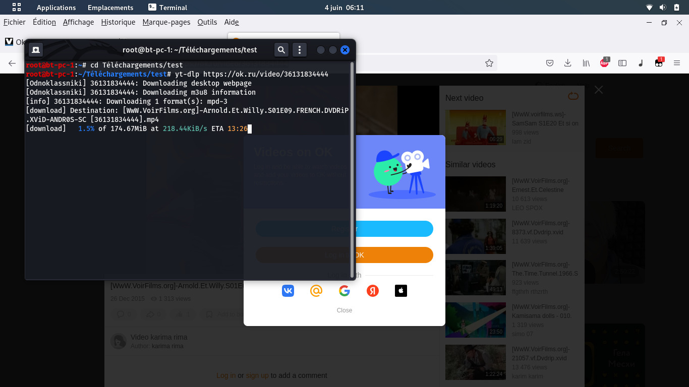The image size is (689, 387).
Task: Click the battery indicator in the top bar
Action: click(676, 8)
